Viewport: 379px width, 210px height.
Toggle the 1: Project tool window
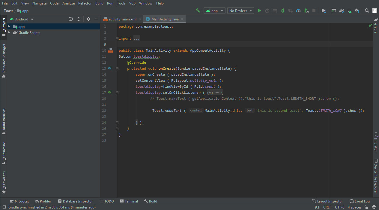(4, 27)
